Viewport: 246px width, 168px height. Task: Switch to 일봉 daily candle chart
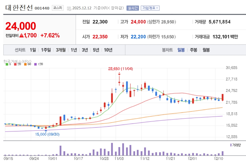181,50
